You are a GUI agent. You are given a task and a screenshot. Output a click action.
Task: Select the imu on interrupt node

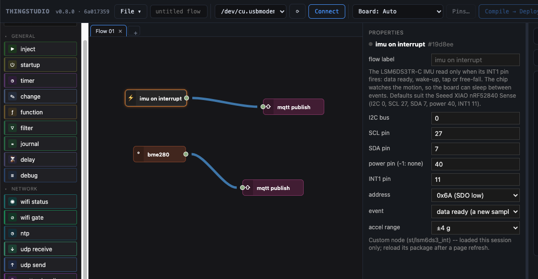coord(156,98)
